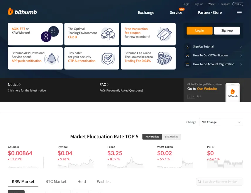The width and height of the screenshot is (251, 193).
Task: Open Notice section via its arrow
Action: tap(20, 85)
